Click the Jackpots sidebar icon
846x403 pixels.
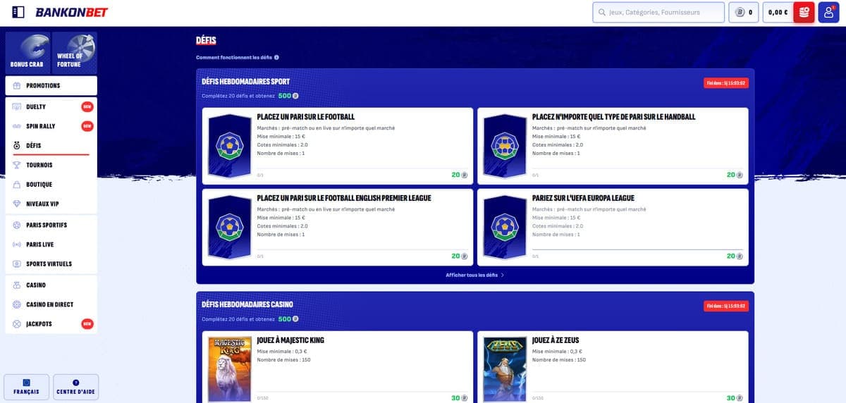coord(17,324)
